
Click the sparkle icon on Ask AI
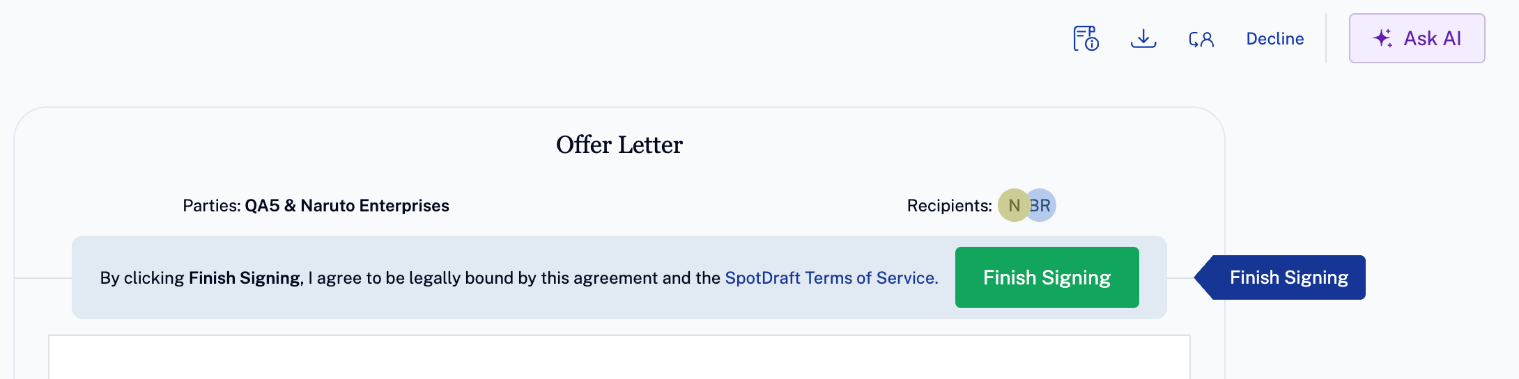pyautogui.click(x=1383, y=38)
